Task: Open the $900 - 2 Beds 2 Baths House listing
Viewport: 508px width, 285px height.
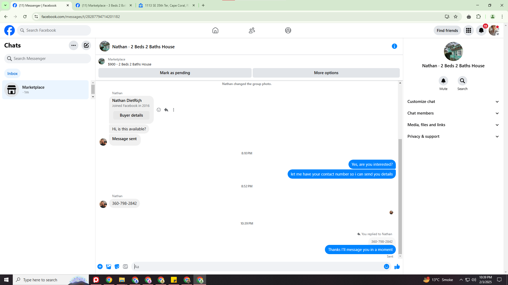Action: 130,64
